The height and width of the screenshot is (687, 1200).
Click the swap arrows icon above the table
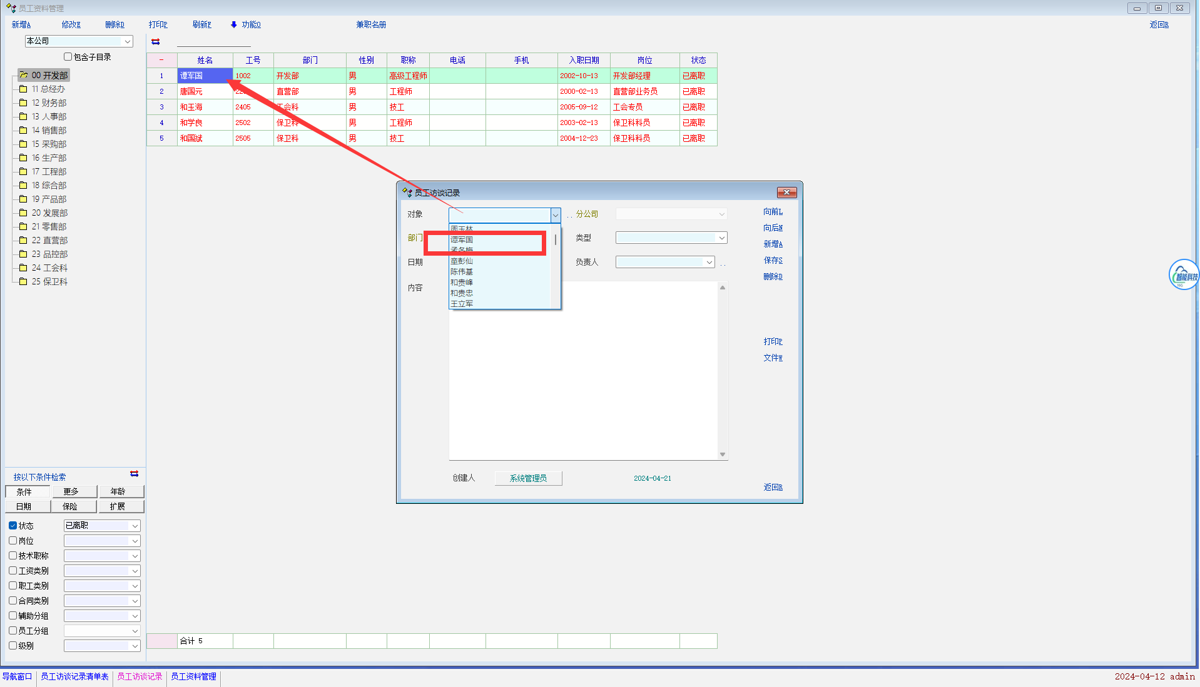pyautogui.click(x=156, y=42)
